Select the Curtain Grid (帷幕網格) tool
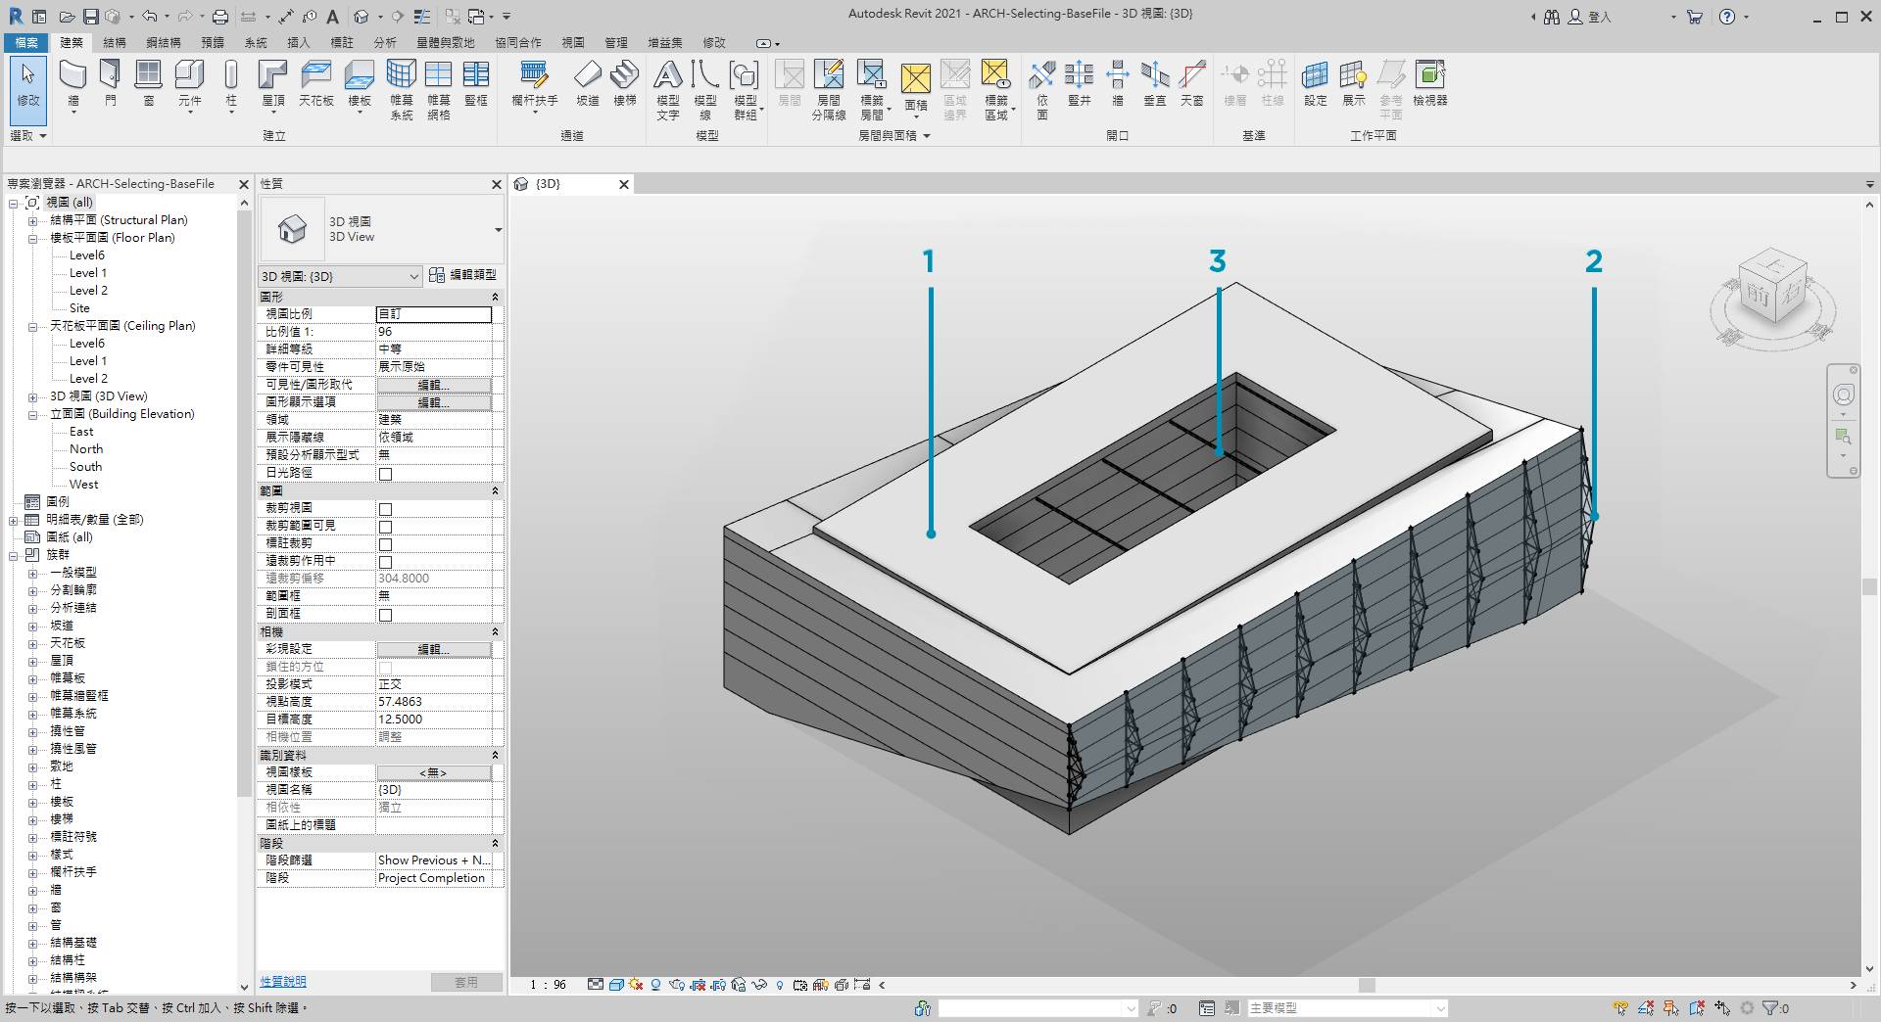Image resolution: width=1881 pixels, height=1022 pixels. pos(439,88)
